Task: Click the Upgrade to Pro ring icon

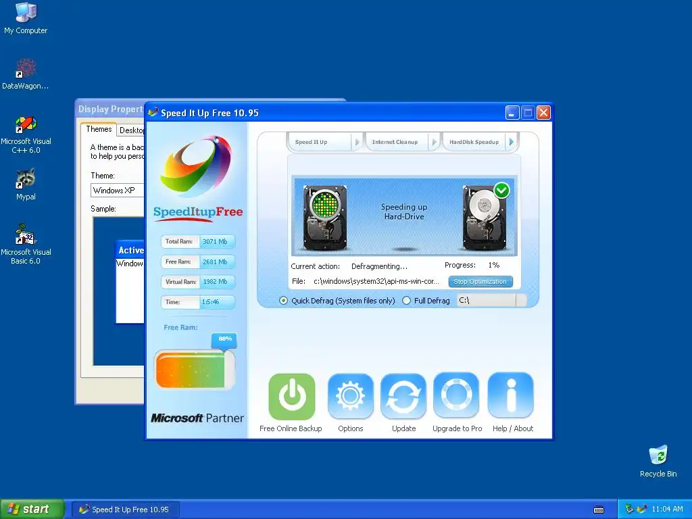Action: point(456,395)
